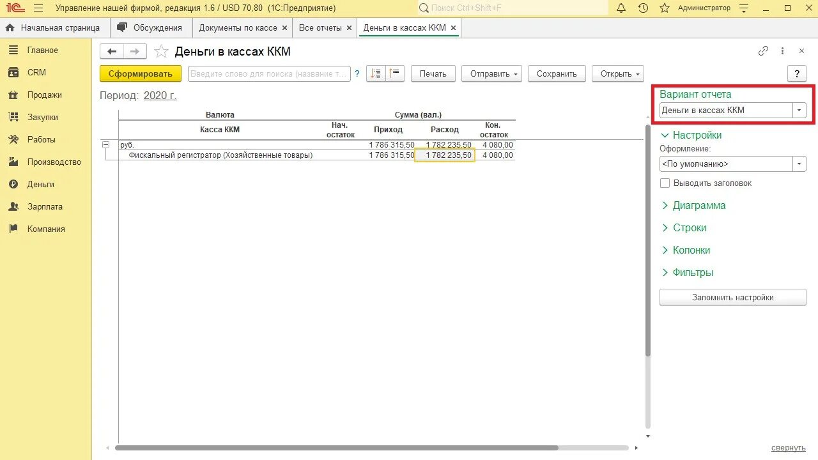
Task: Click the Касса ККМ column header
Action: tap(220, 130)
